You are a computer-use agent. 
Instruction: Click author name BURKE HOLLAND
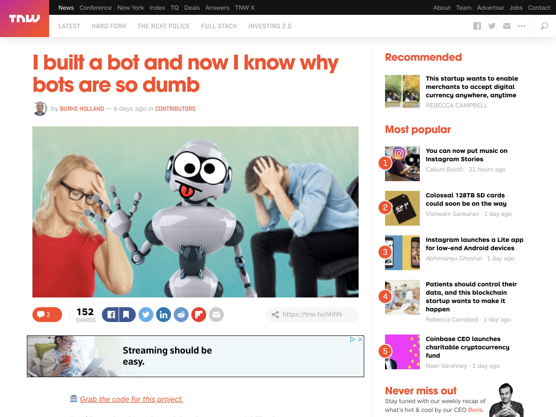[82, 109]
